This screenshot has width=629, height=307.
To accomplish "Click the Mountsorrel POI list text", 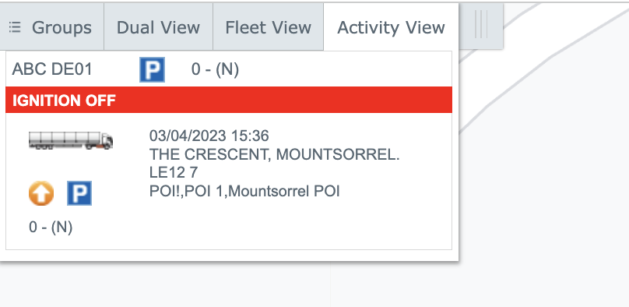I will [x=244, y=192].
